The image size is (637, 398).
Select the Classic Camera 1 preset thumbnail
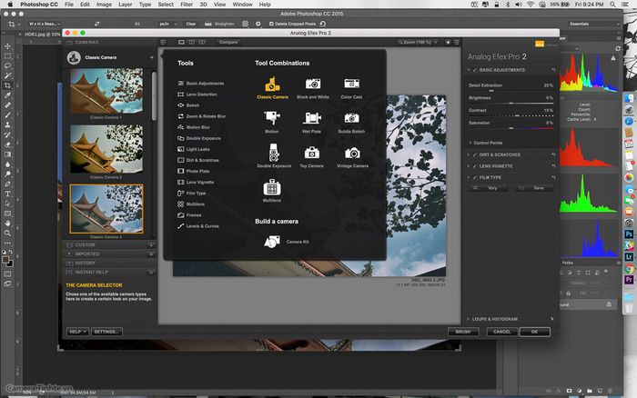tap(106, 91)
